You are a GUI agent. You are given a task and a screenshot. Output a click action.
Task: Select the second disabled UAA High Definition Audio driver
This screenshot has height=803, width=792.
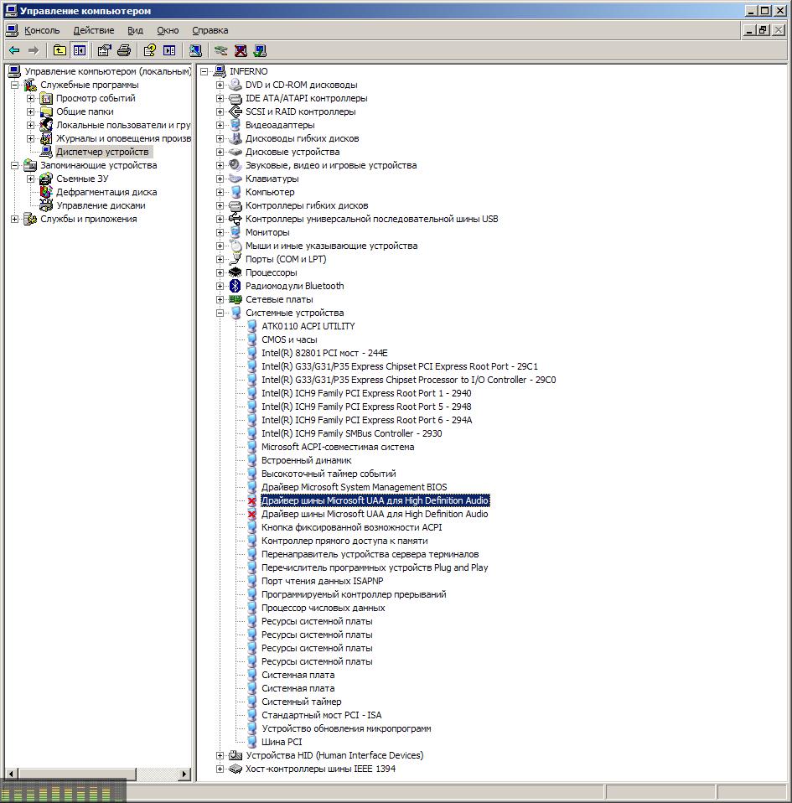pyautogui.click(x=374, y=514)
